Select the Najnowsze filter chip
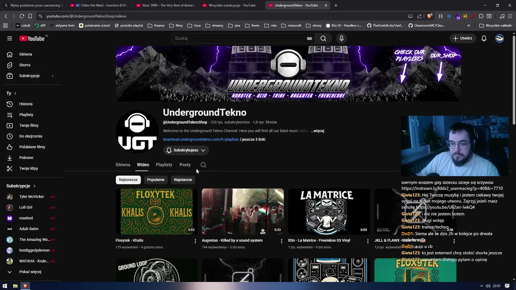Screen dimensions: 516x290 pos(128,180)
